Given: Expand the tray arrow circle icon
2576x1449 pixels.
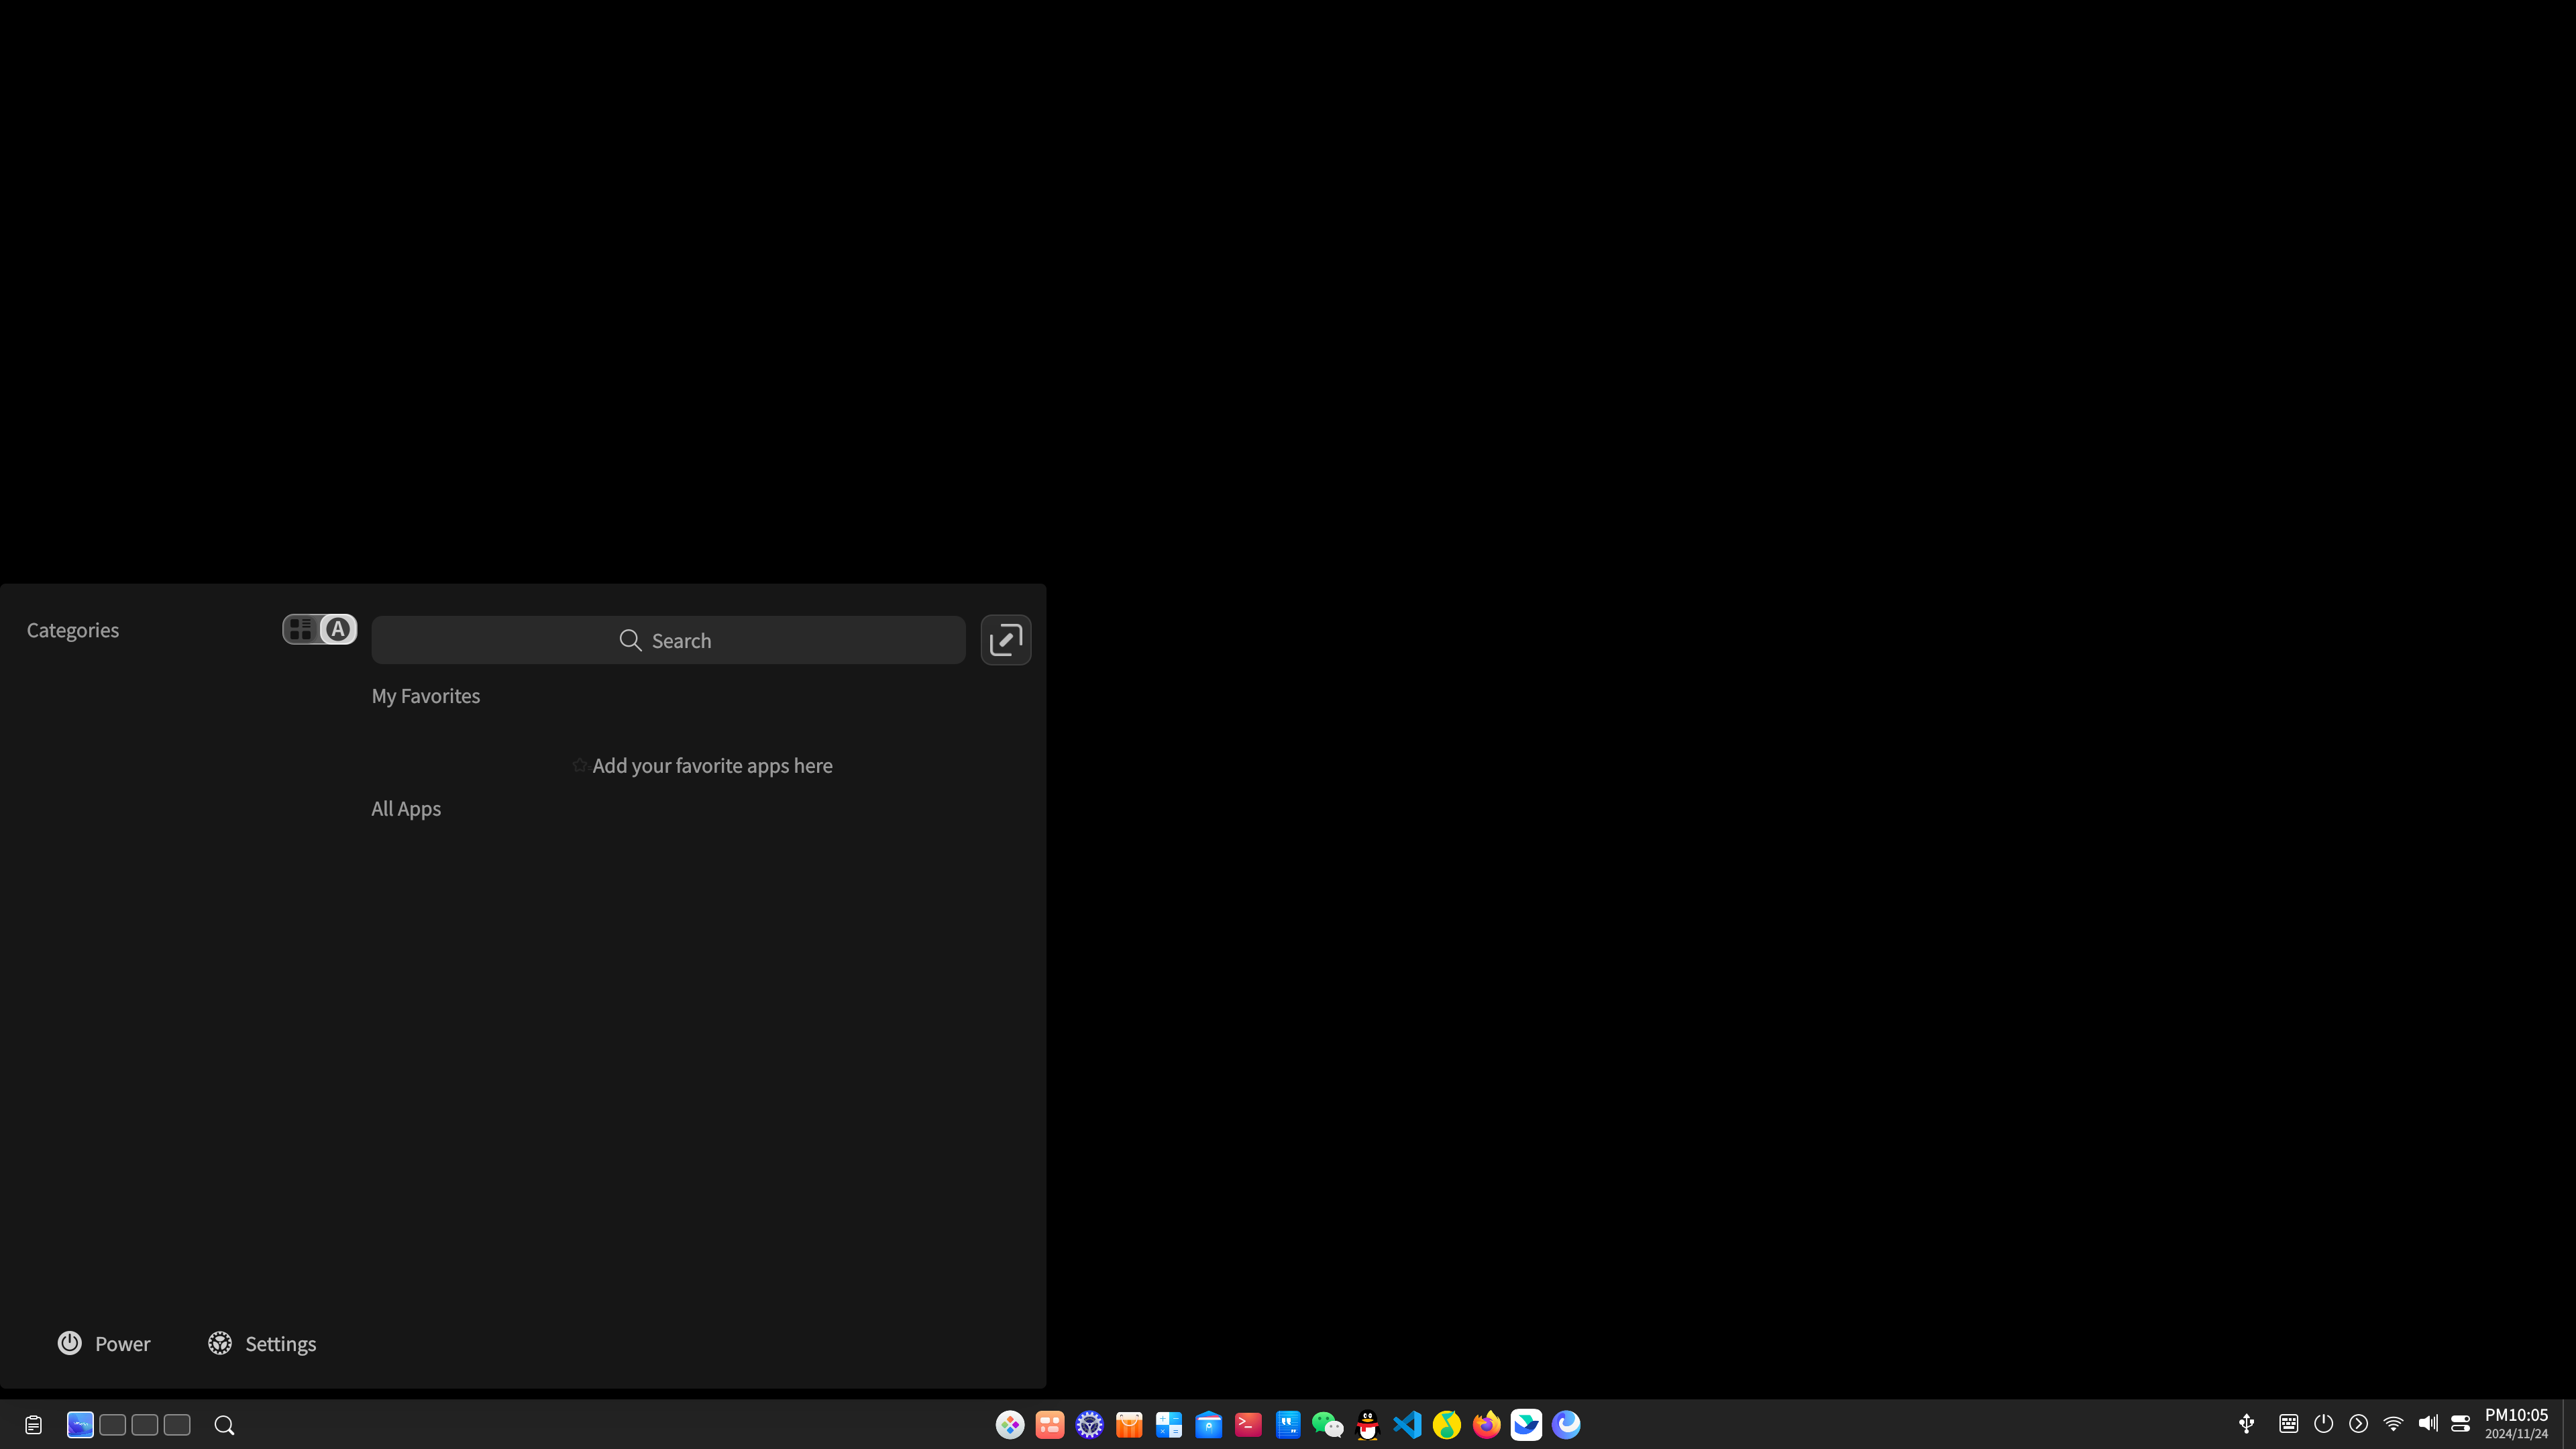Looking at the screenshot, I should click(2358, 1424).
